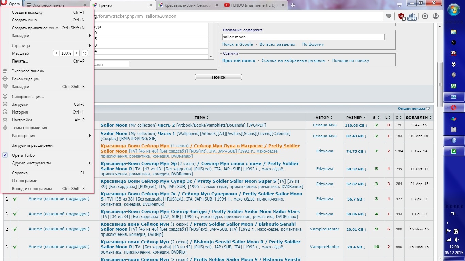
Task: Increase zoom with the right arrow next to 100%
Action: pos(76,53)
